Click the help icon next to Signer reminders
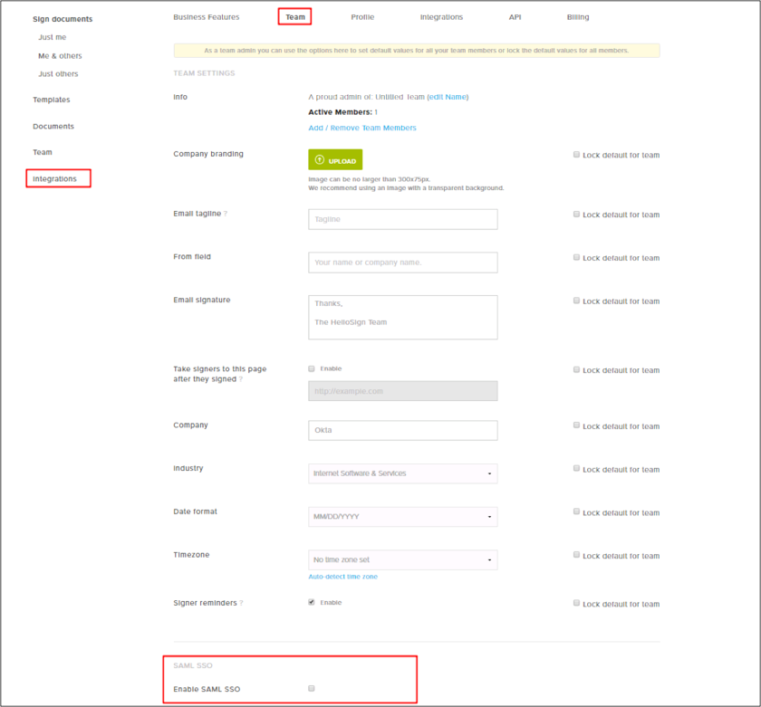 tap(241, 603)
